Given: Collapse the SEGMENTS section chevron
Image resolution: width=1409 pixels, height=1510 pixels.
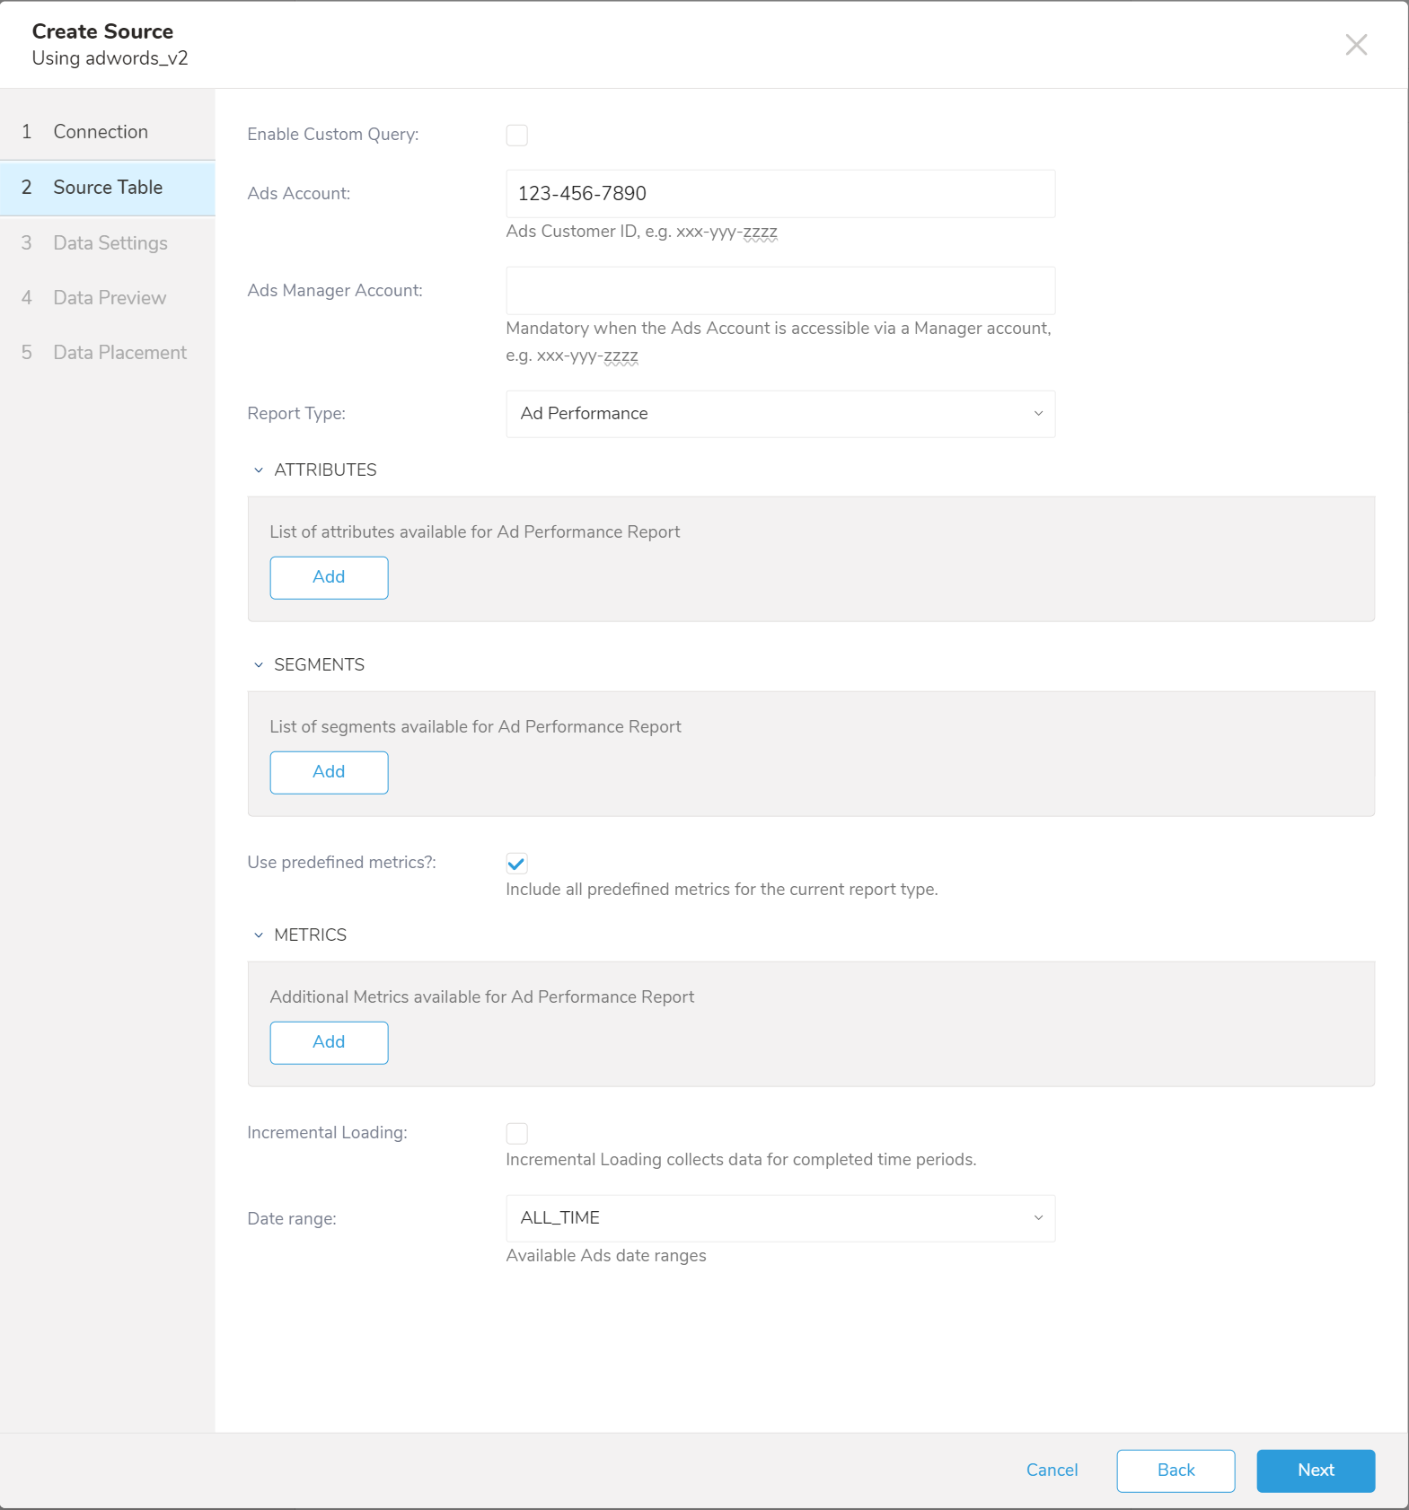Looking at the screenshot, I should (x=259, y=665).
